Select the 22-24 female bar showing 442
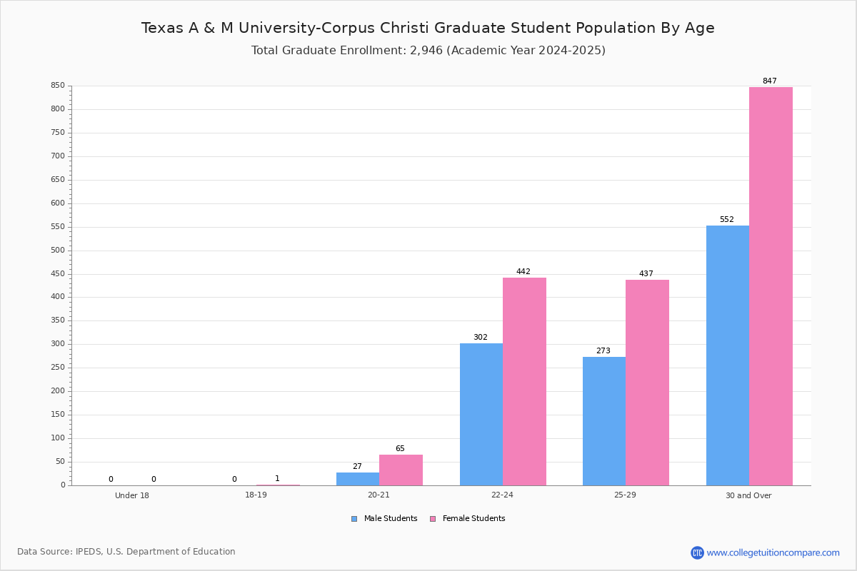This screenshot has width=857, height=571. coord(524,382)
